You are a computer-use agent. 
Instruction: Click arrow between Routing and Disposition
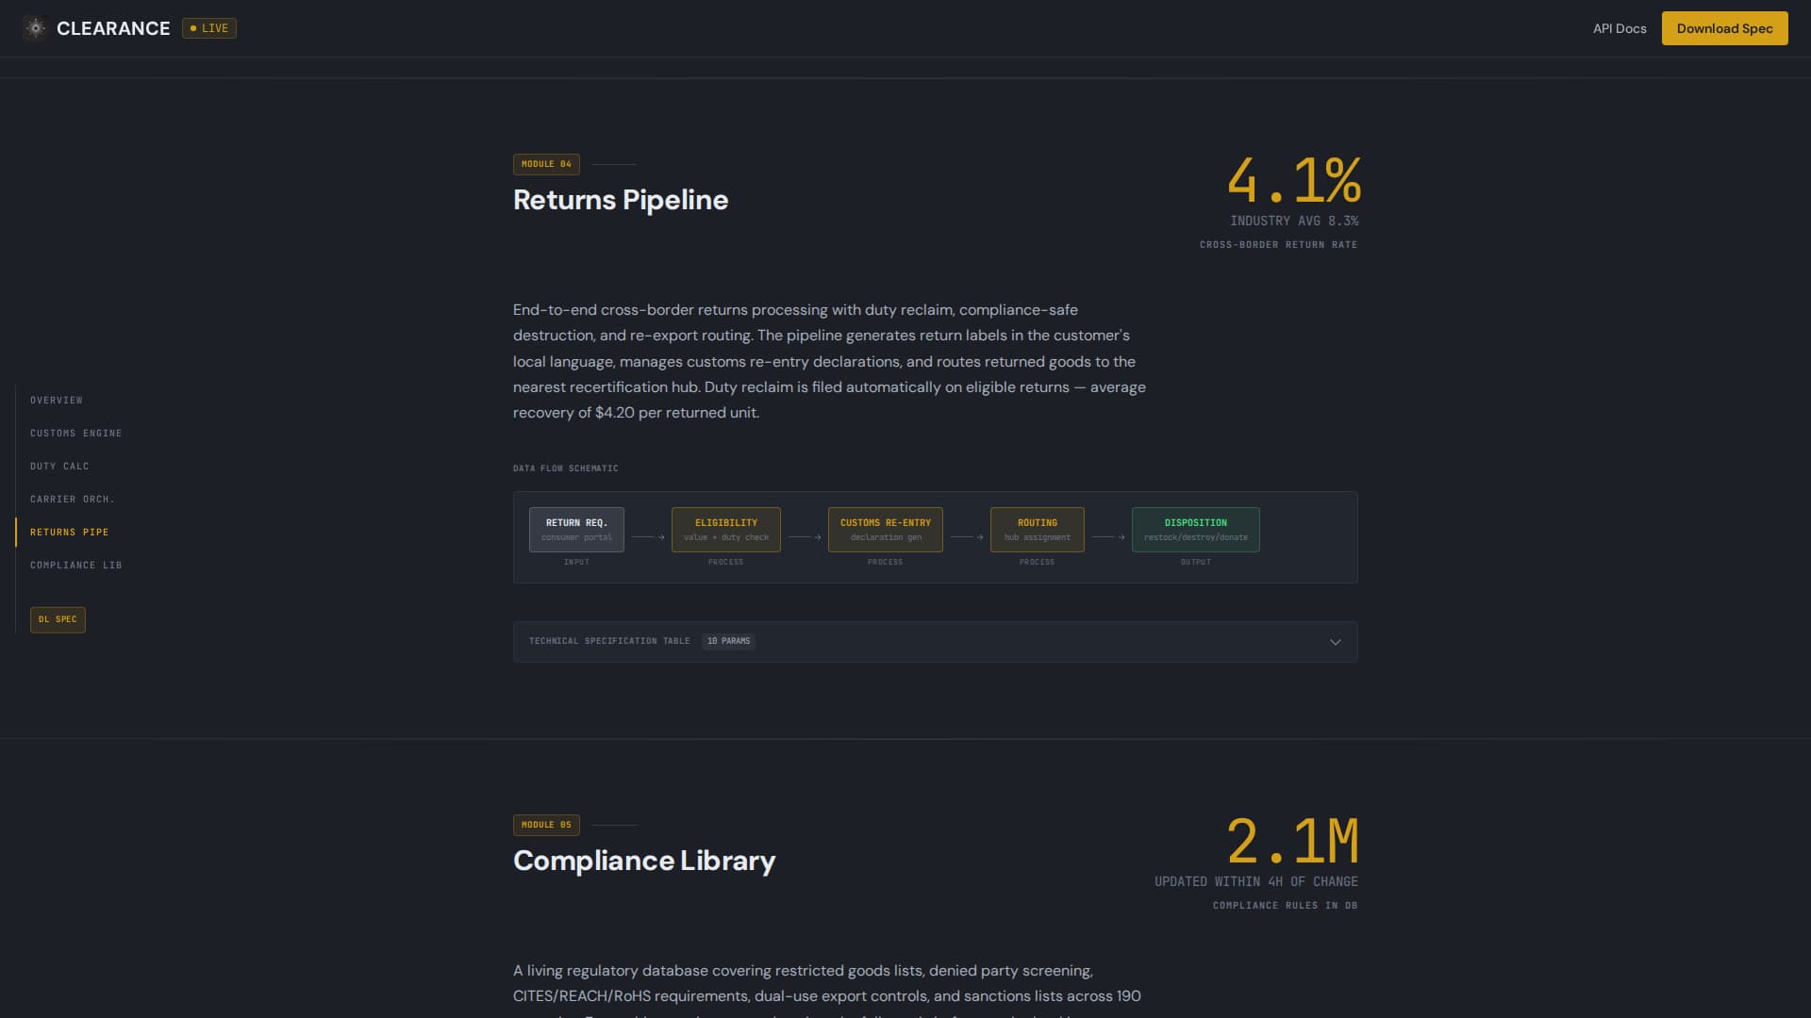coord(1108,536)
